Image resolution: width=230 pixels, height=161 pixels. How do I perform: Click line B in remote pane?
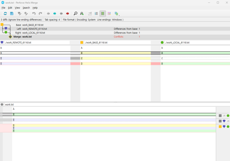point(35,53)
